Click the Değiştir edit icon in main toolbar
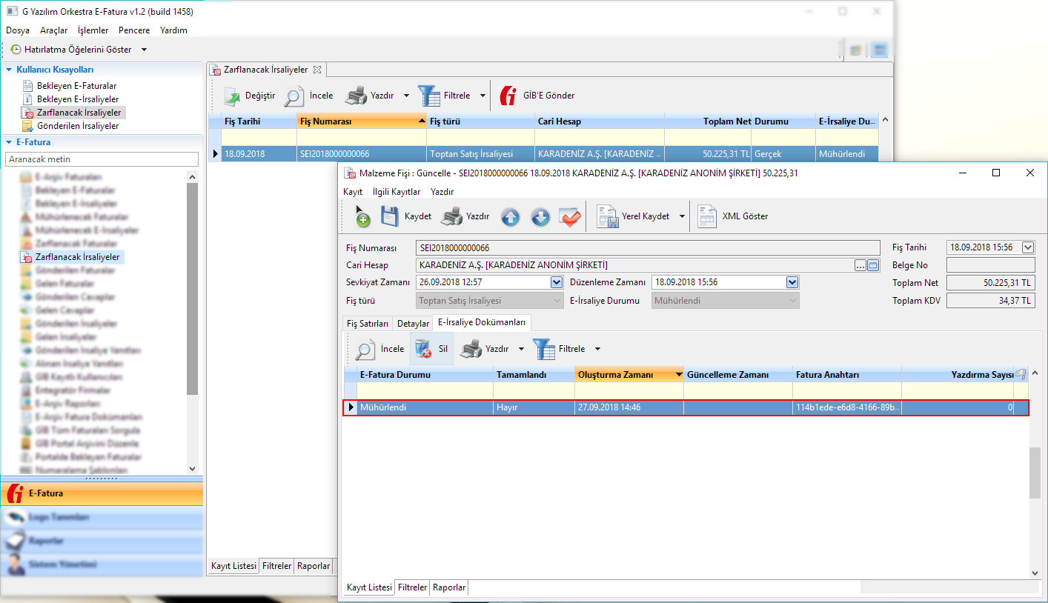 click(x=233, y=96)
